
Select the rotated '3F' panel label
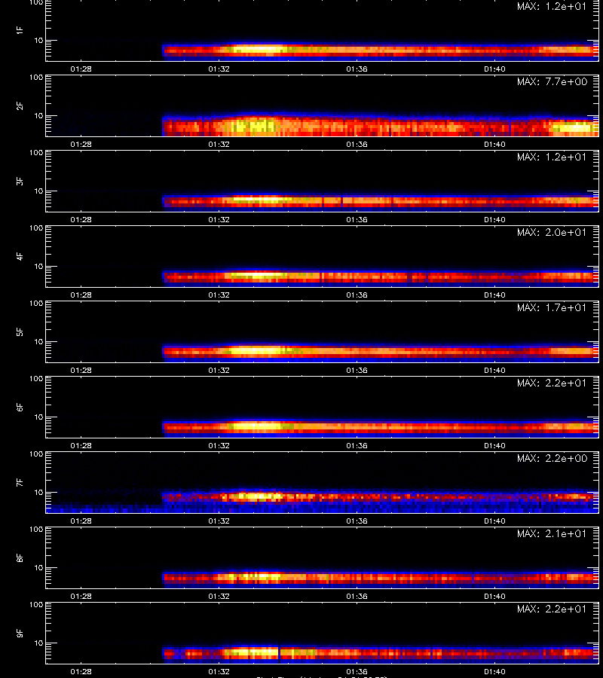tap(20, 181)
